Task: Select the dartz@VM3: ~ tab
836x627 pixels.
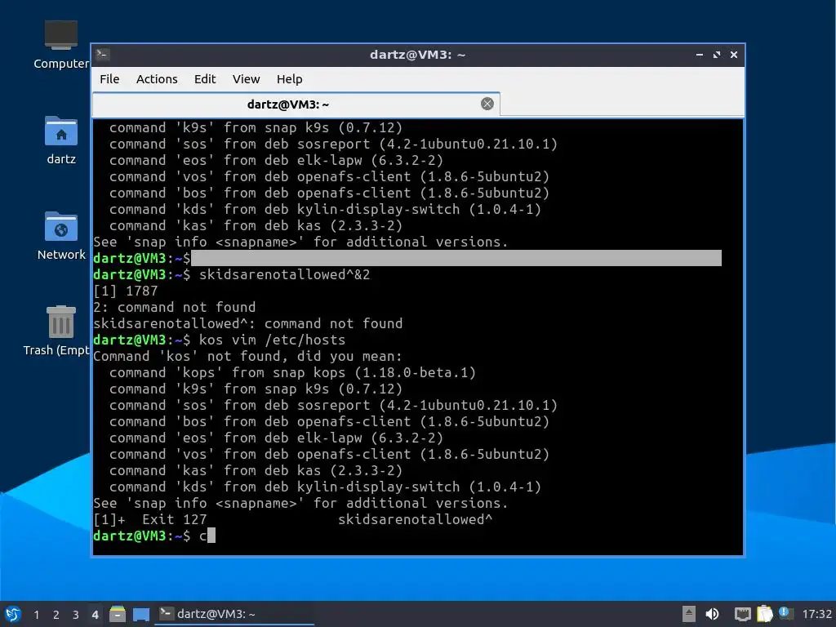Action: tap(296, 104)
